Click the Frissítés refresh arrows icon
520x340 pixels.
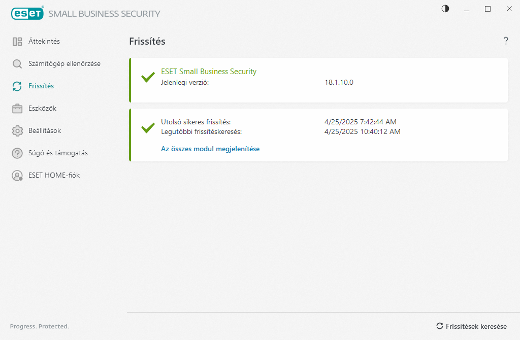click(17, 86)
